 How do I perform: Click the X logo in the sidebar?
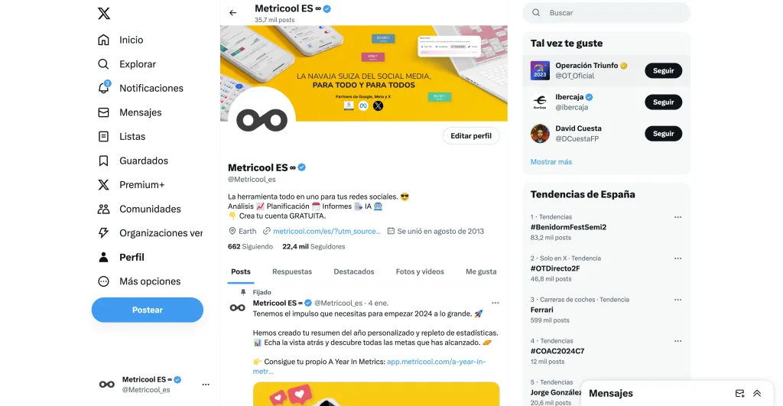tap(104, 13)
